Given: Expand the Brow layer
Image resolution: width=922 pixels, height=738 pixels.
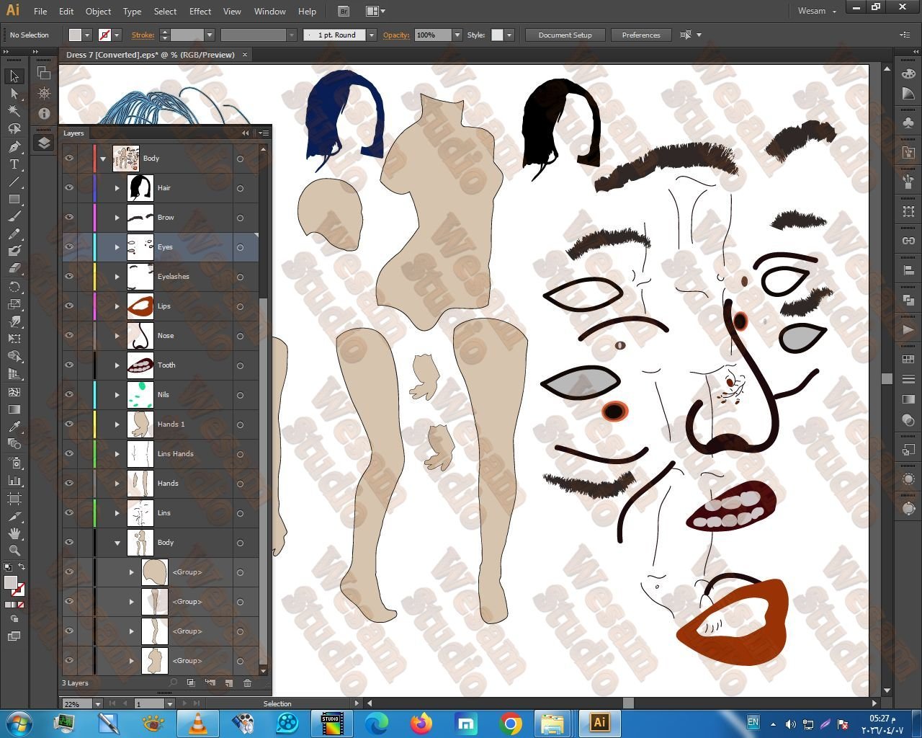Looking at the screenshot, I should click(117, 218).
